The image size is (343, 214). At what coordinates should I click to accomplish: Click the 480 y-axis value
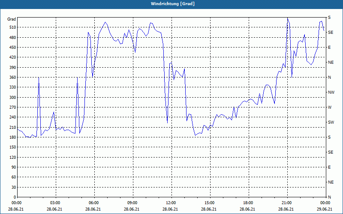(x=13, y=37)
